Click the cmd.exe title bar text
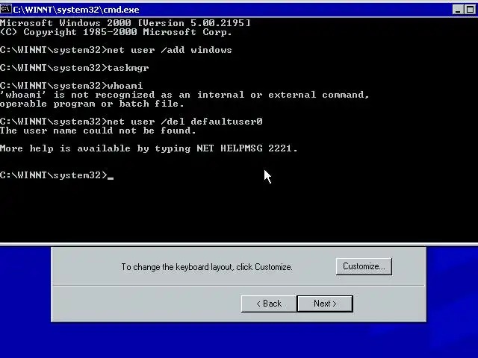The image size is (478, 358). pos(76,10)
